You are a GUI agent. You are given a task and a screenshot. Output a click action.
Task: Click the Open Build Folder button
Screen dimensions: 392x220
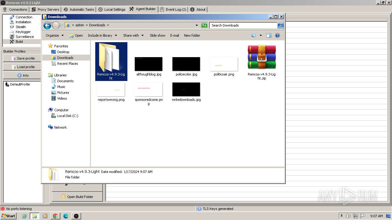(x=77, y=197)
